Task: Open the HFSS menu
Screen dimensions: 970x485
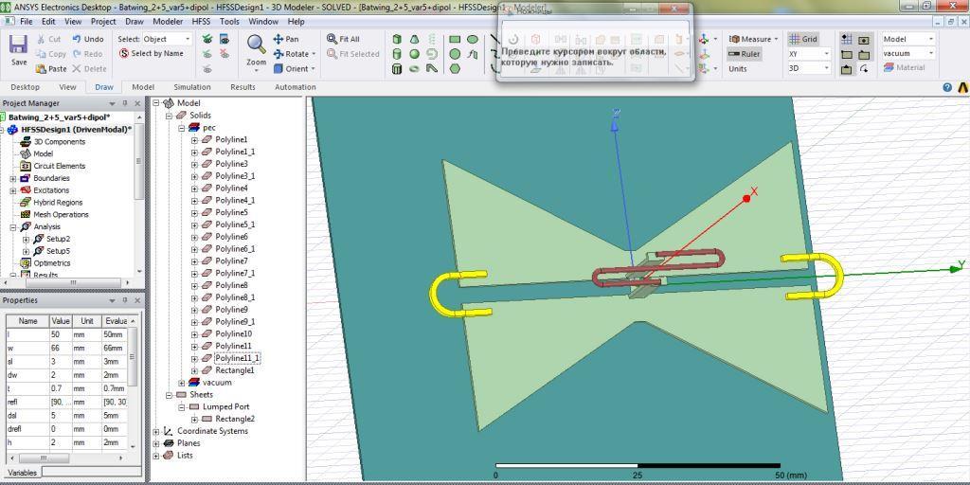Action: click(201, 21)
